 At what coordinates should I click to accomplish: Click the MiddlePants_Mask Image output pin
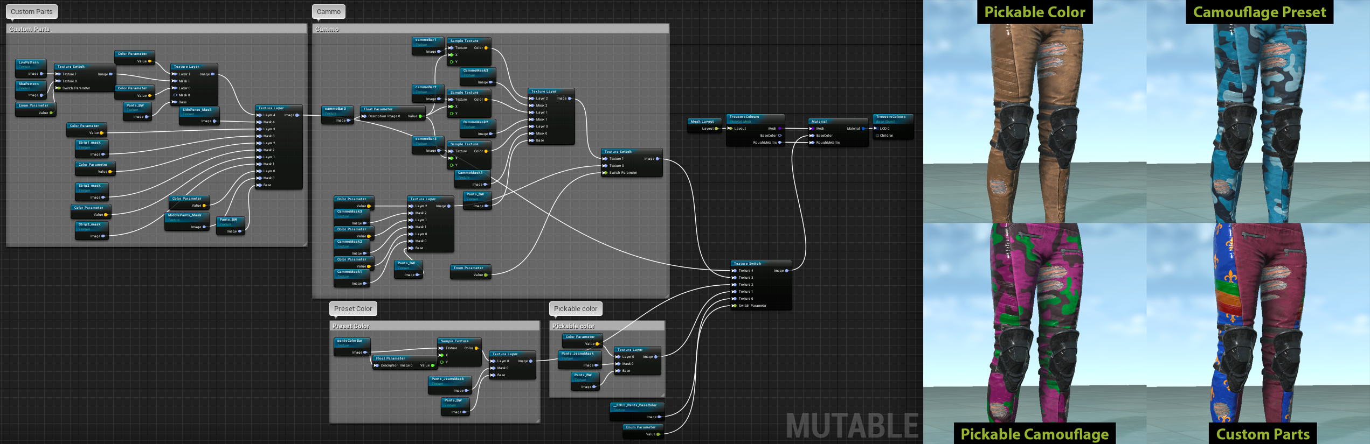point(204,227)
